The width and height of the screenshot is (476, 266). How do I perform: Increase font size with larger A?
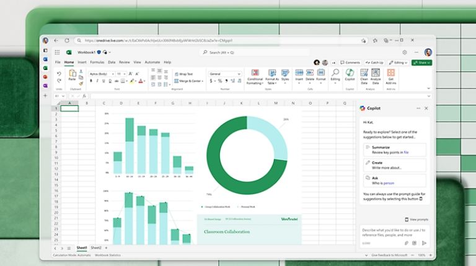point(130,74)
